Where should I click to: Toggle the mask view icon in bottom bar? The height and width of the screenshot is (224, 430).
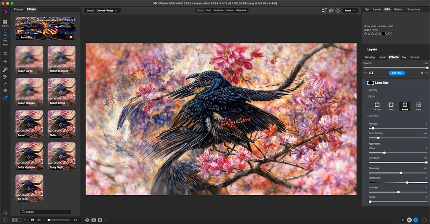[x=100, y=220]
